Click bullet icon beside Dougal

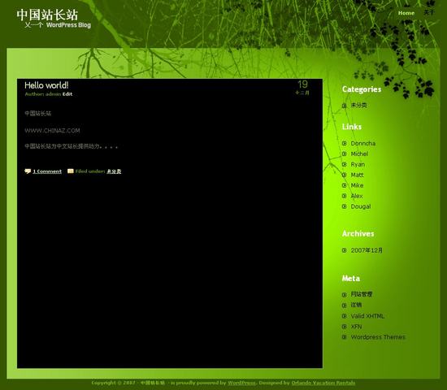point(344,206)
